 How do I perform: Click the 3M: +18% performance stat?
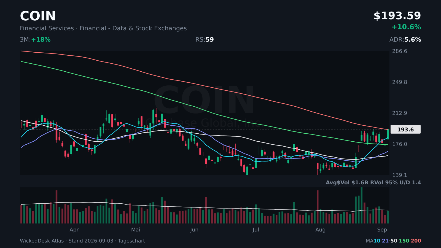coord(35,40)
